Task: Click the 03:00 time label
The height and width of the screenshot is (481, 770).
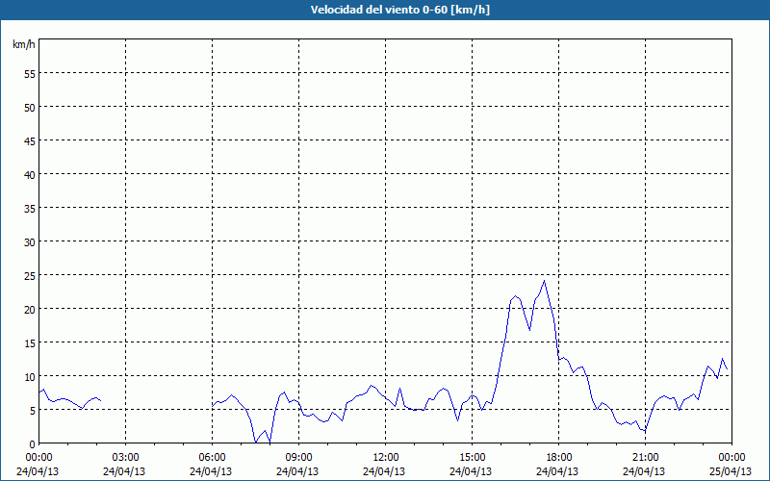Action: click(126, 458)
